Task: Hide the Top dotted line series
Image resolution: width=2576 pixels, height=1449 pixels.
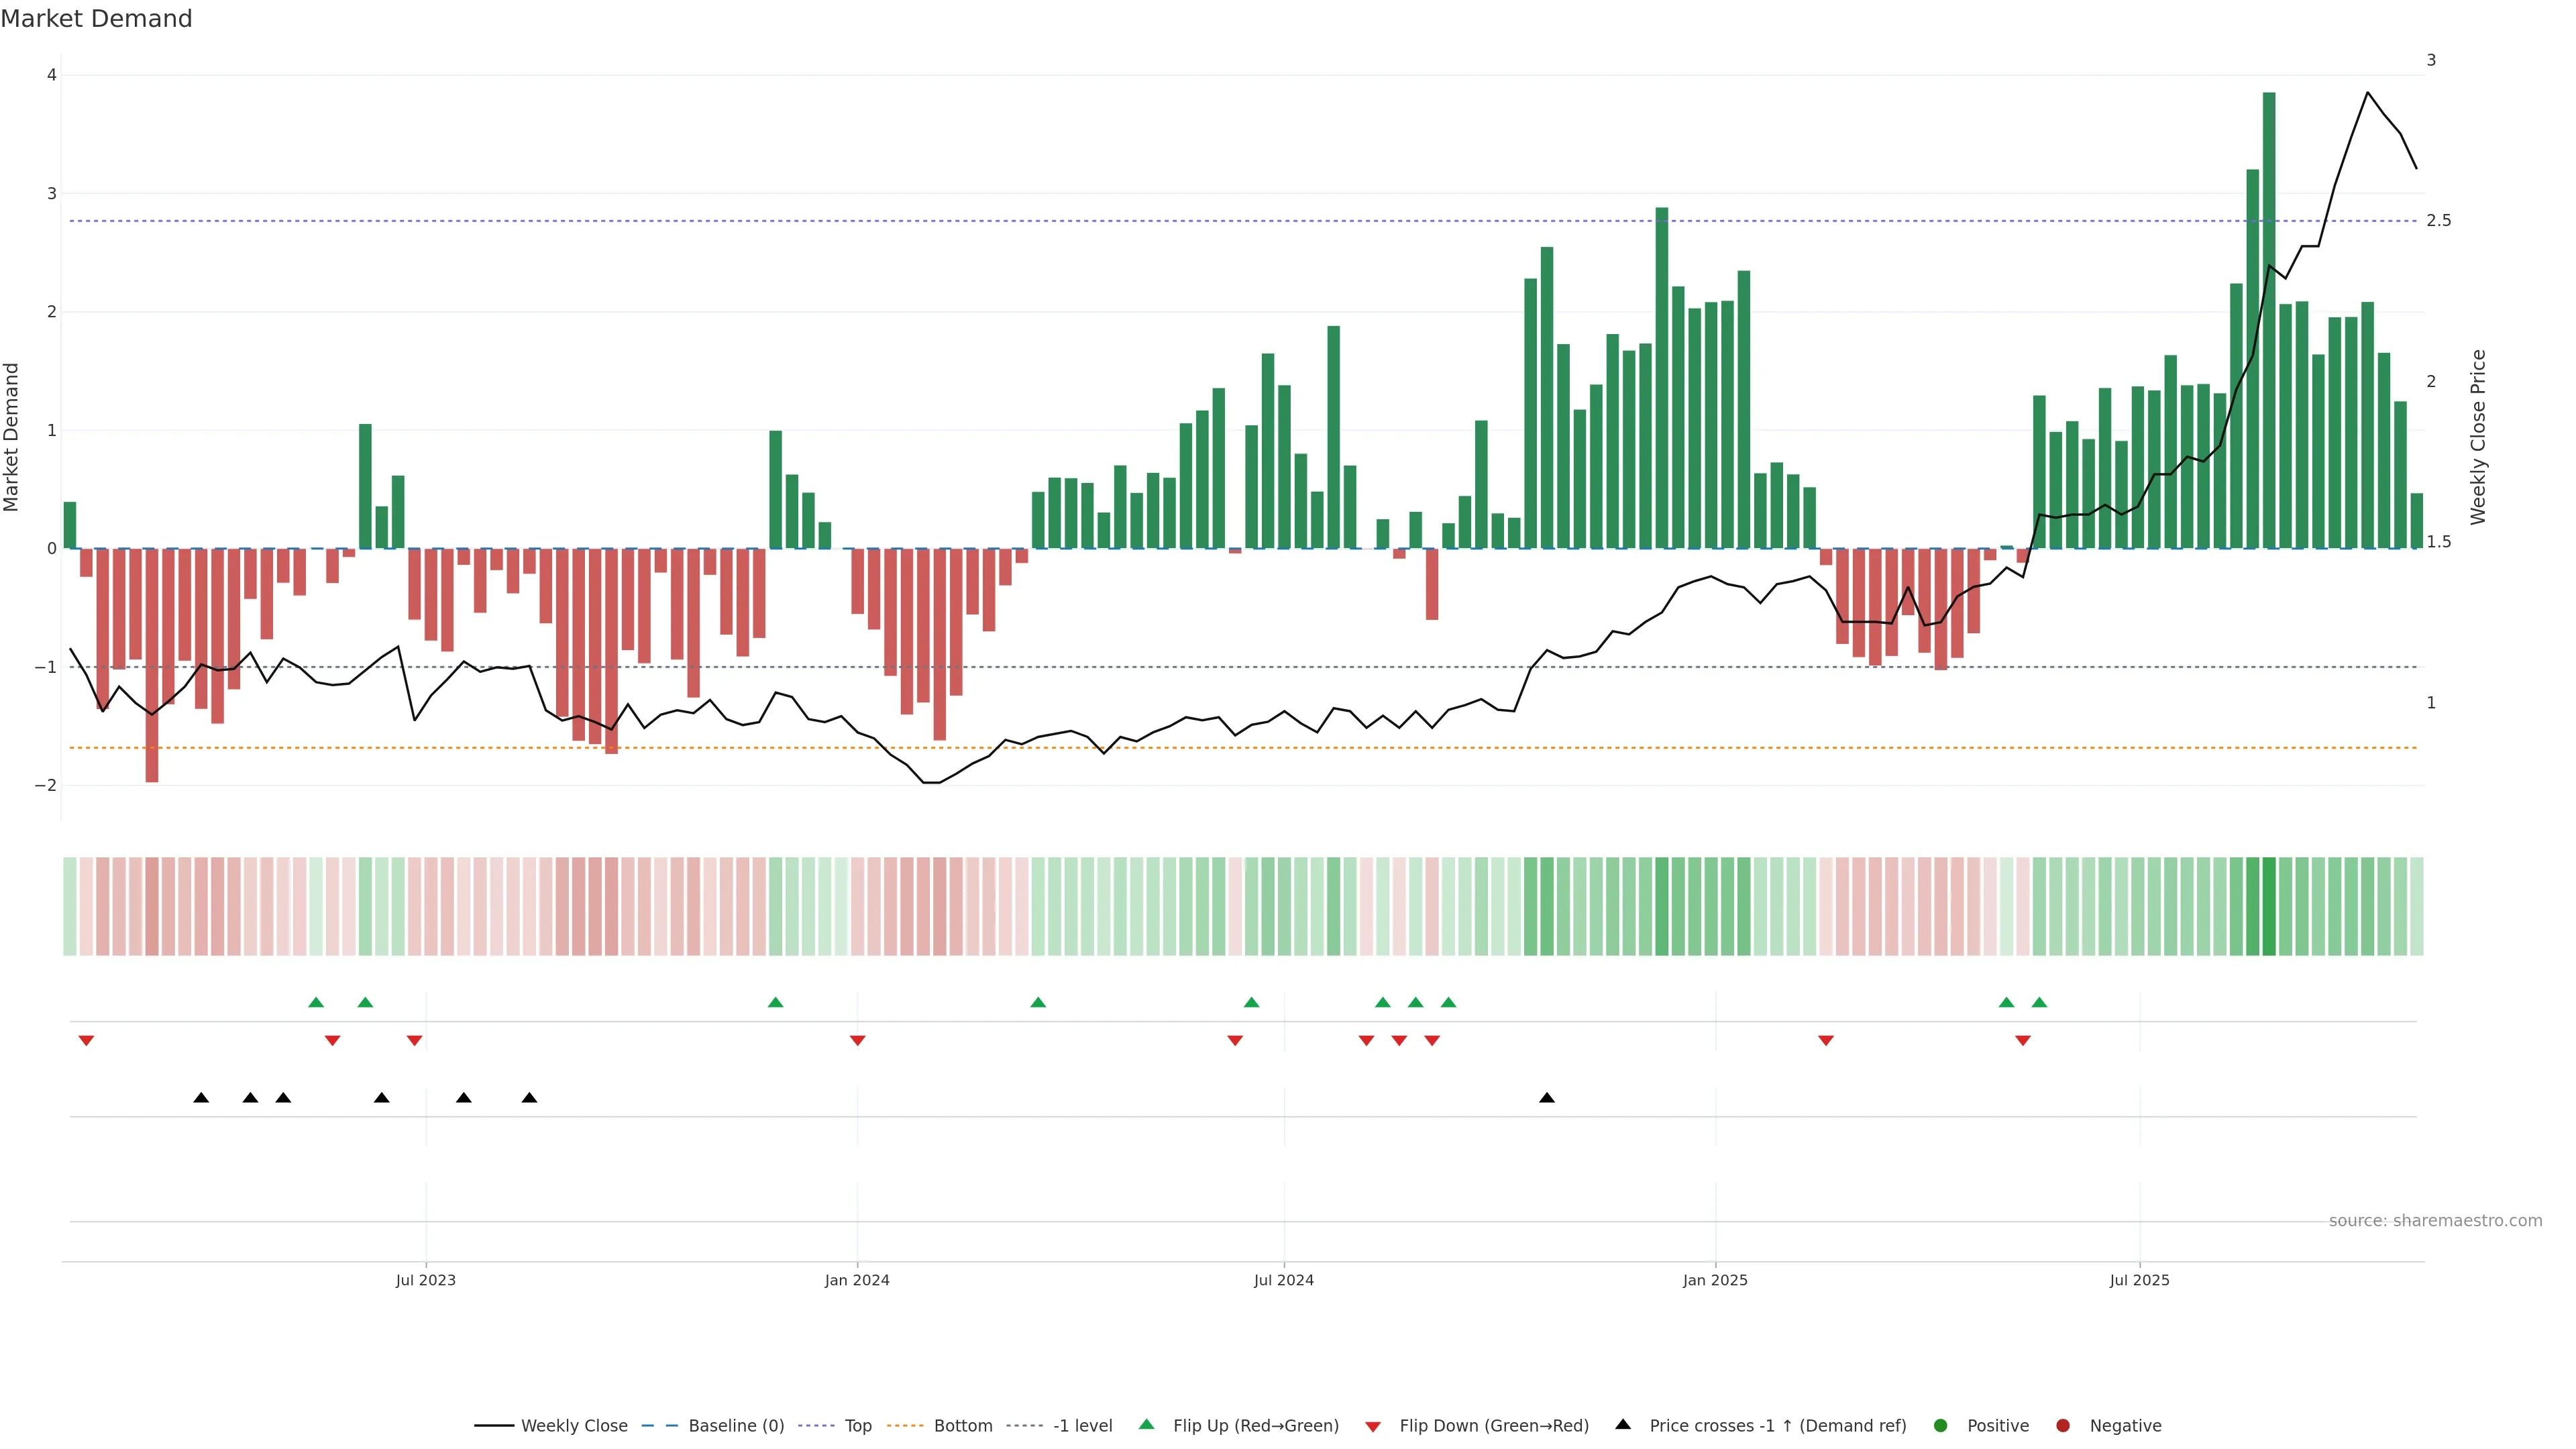Action: coord(857,1426)
